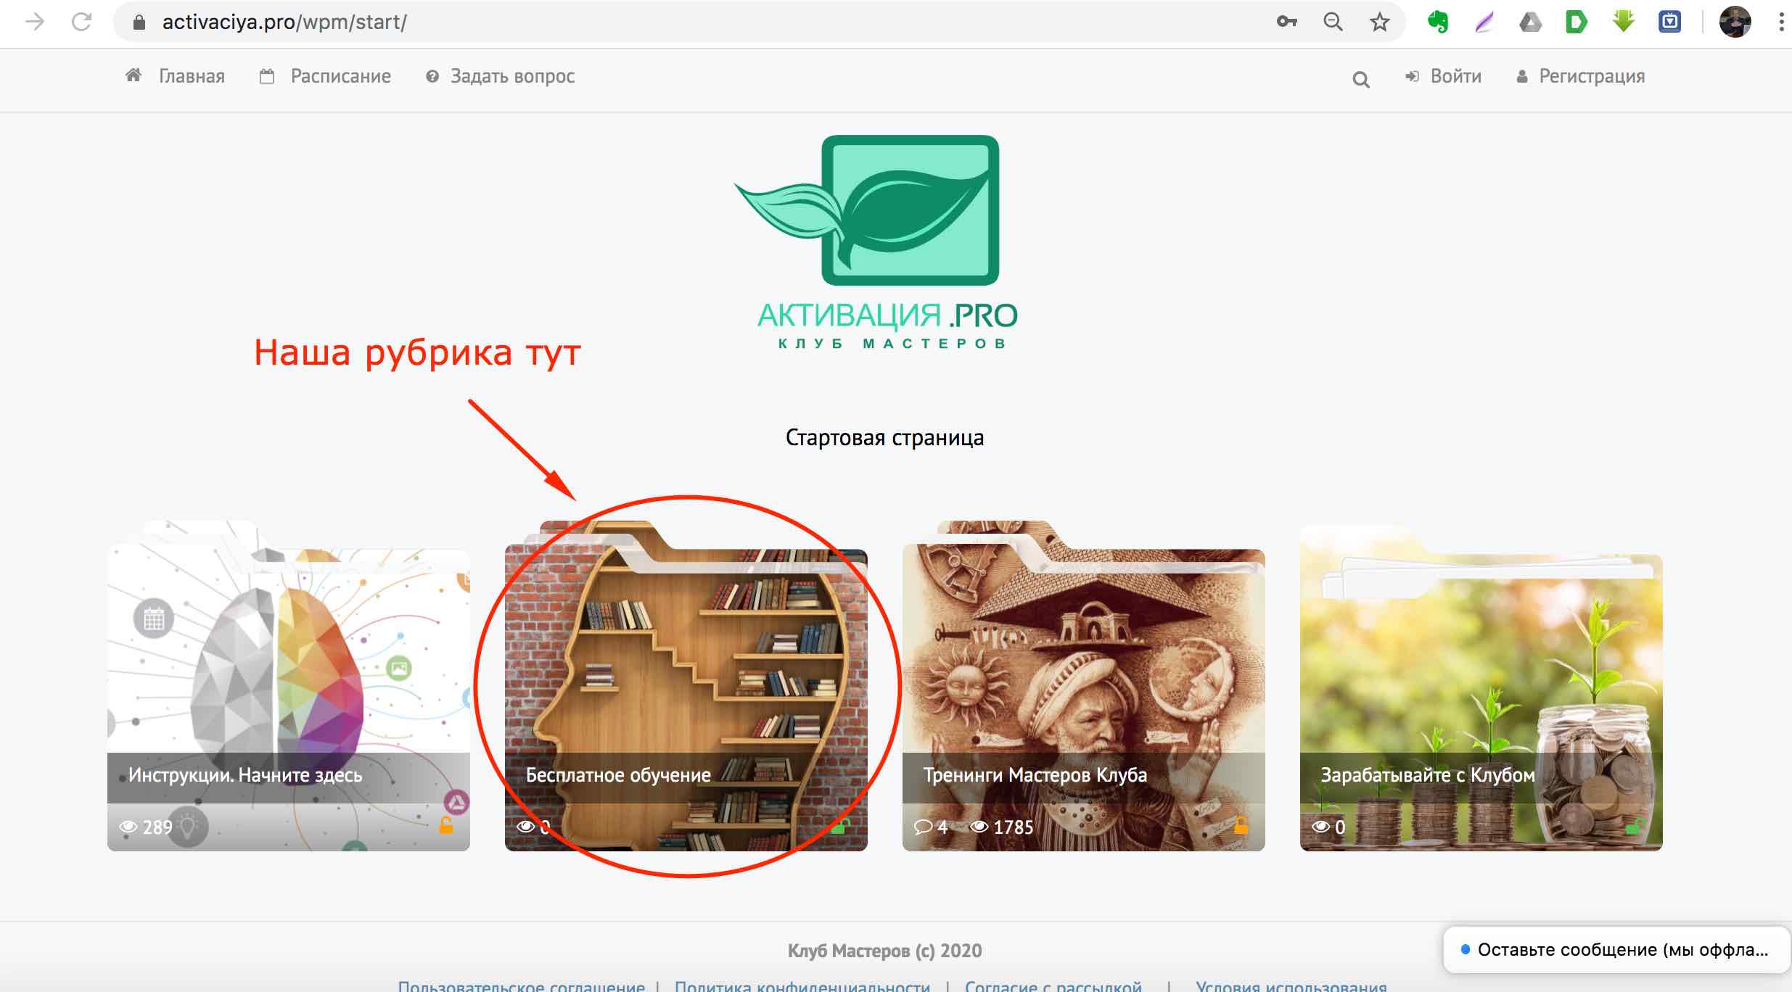Open Условия использования footer link
Screen dimensions: 1792x992
tap(1291, 985)
